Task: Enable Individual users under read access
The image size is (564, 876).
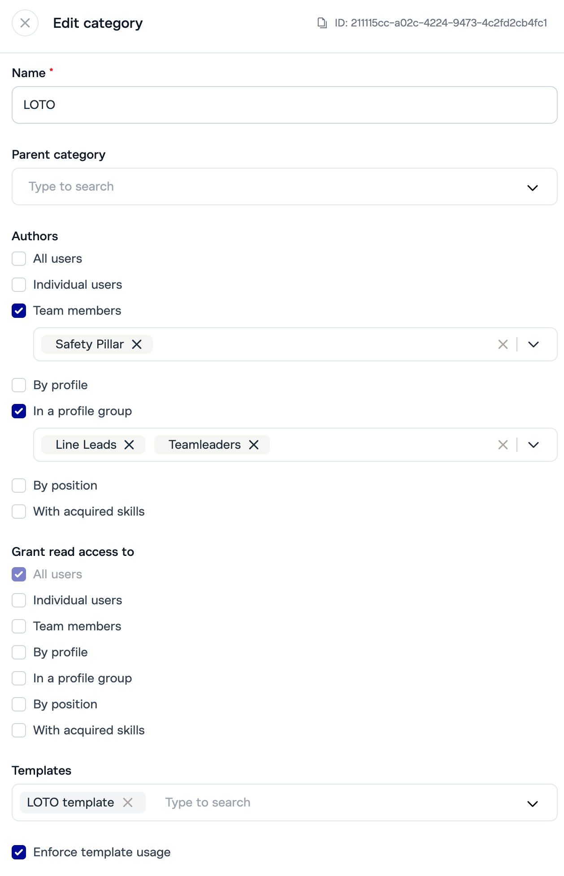Action: [x=19, y=600]
